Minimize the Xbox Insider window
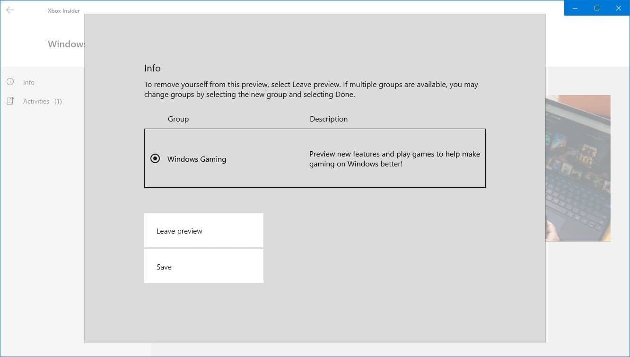The width and height of the screenshot is (630, 357). [x=575, y=8]
